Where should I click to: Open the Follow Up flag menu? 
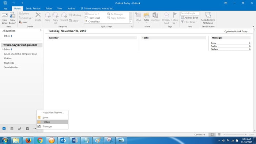pyautogui.click(x=174, y=18)
